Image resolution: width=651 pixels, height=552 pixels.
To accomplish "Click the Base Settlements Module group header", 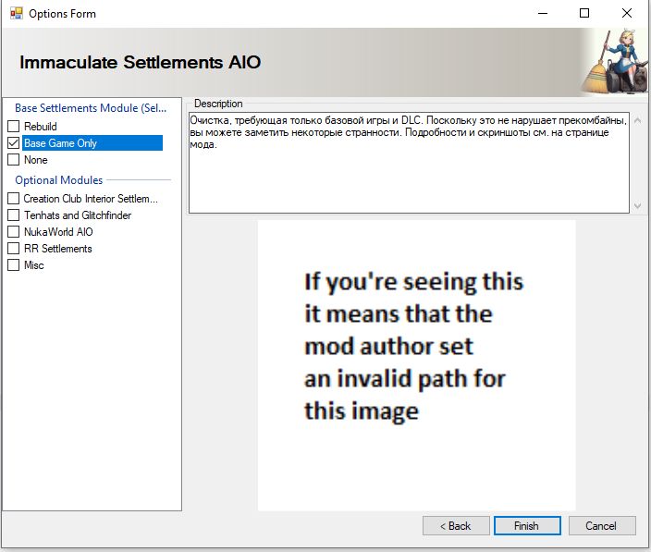I will (x=91, y=108).
